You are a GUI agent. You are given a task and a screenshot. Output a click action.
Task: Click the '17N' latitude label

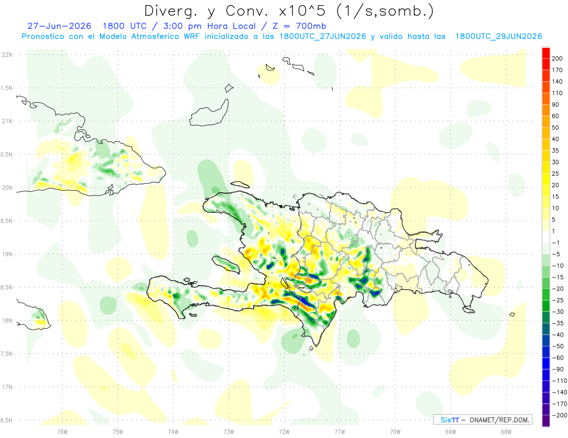7,387
